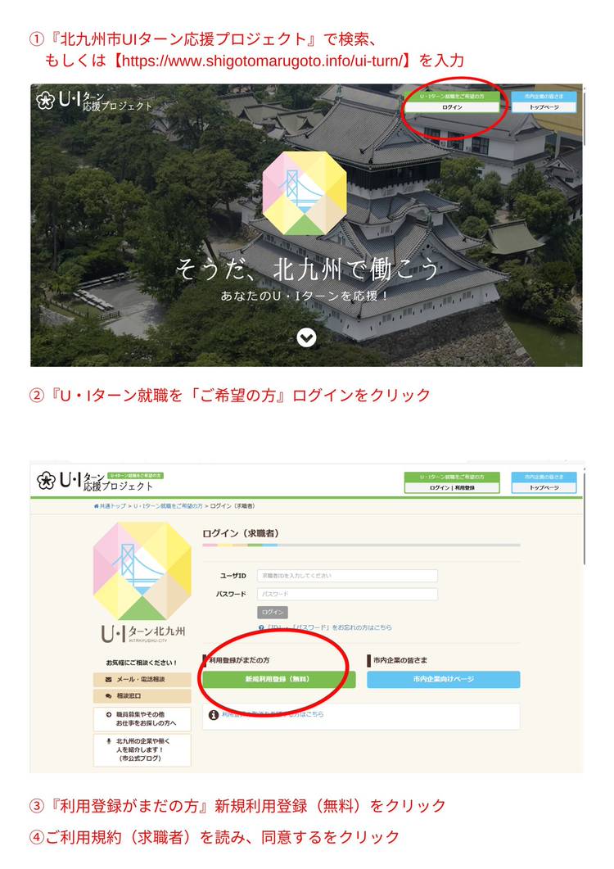Screen dimensions: 614x869
Task: Click the 職員募集やその他お仕事をお探しの方へ sidebar link
Action: click(142, 719)
